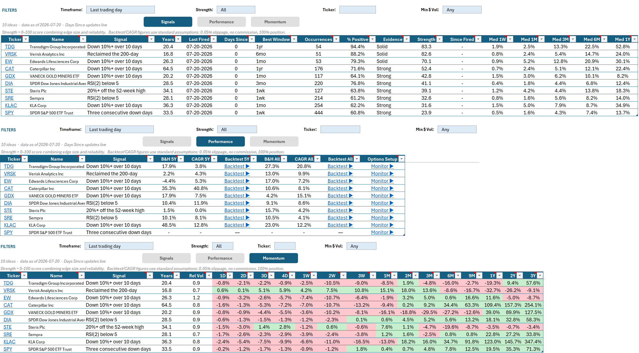Image resolution: width=639 pixels, height=353 pixels.
Task: Open the Rel Vol column filter dropdown
Action: point(209,276)
